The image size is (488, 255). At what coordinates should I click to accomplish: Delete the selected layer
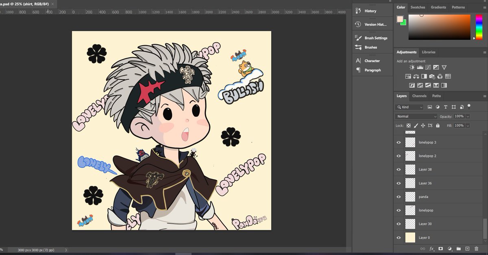pos(476,249)
